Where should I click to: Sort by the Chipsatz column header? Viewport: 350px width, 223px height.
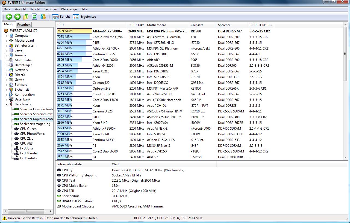pos(203,25)
